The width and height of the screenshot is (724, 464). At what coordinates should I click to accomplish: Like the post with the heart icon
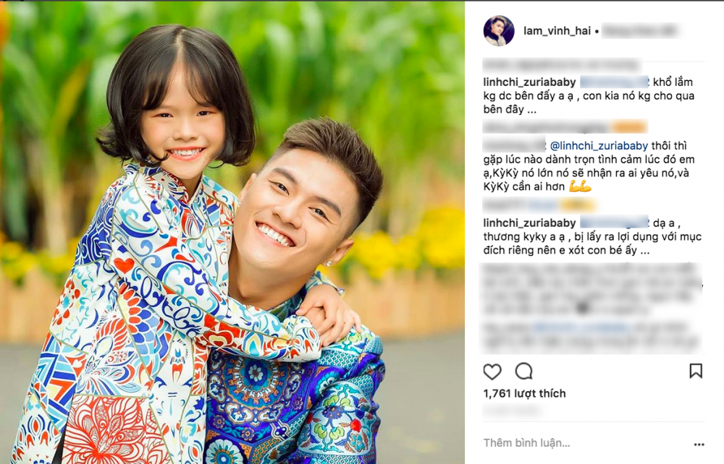[x=492, y=371]
